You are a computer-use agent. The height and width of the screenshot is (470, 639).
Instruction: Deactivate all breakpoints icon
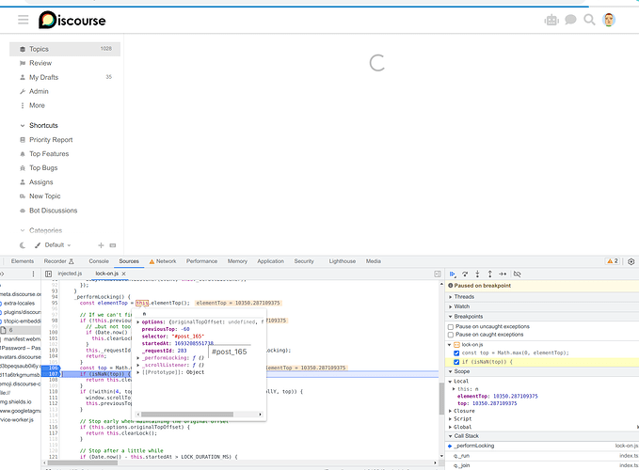pos(518,274)
